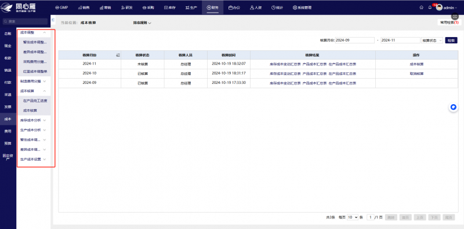Click the blue floating chat assistant icon
Viewport: 464px width, 229px height.
(x=454, y=107)
